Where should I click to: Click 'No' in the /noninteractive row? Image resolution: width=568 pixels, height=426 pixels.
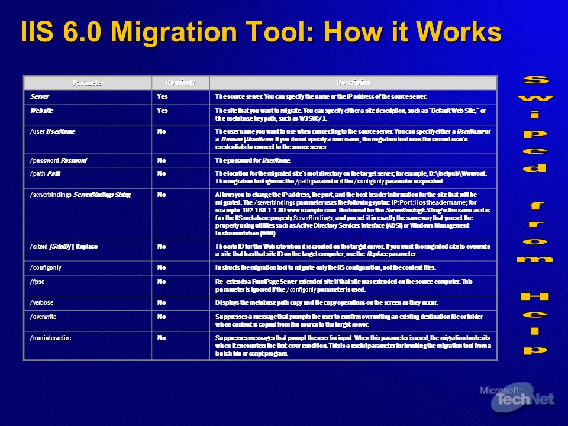tap(162, 338)
